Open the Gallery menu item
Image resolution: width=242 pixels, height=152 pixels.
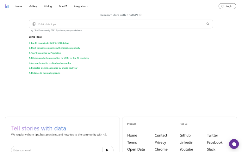pyautogui.click(x=33, y=6)
